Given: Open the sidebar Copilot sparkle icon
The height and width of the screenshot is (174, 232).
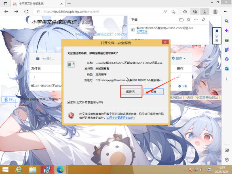Looking at the screenshot, I should pos(227,31).
